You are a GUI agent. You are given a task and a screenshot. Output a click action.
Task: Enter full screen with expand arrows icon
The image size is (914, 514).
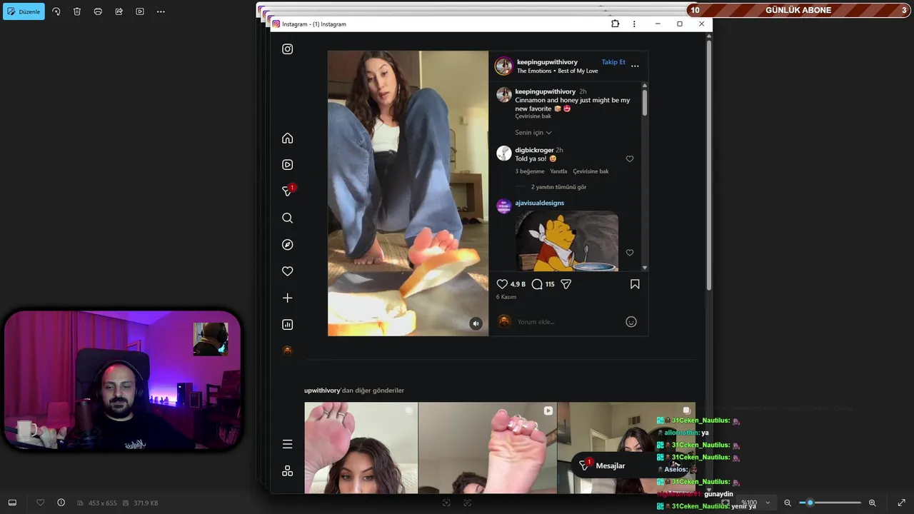pos(901,503)
